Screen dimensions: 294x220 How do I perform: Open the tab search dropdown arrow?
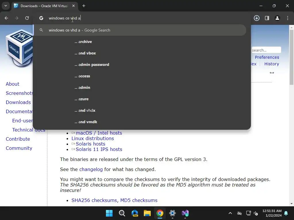coord(6,6)
